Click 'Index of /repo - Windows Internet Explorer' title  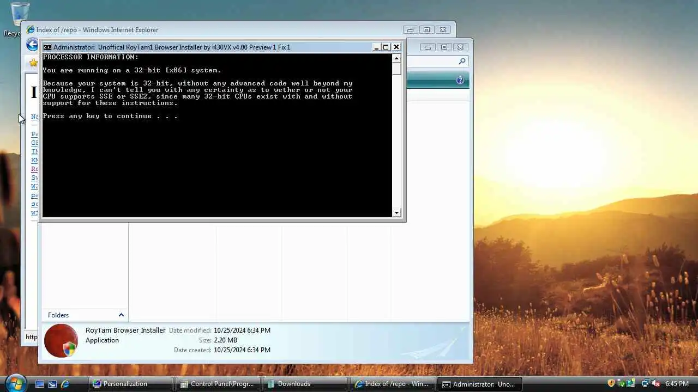(97, 30)
